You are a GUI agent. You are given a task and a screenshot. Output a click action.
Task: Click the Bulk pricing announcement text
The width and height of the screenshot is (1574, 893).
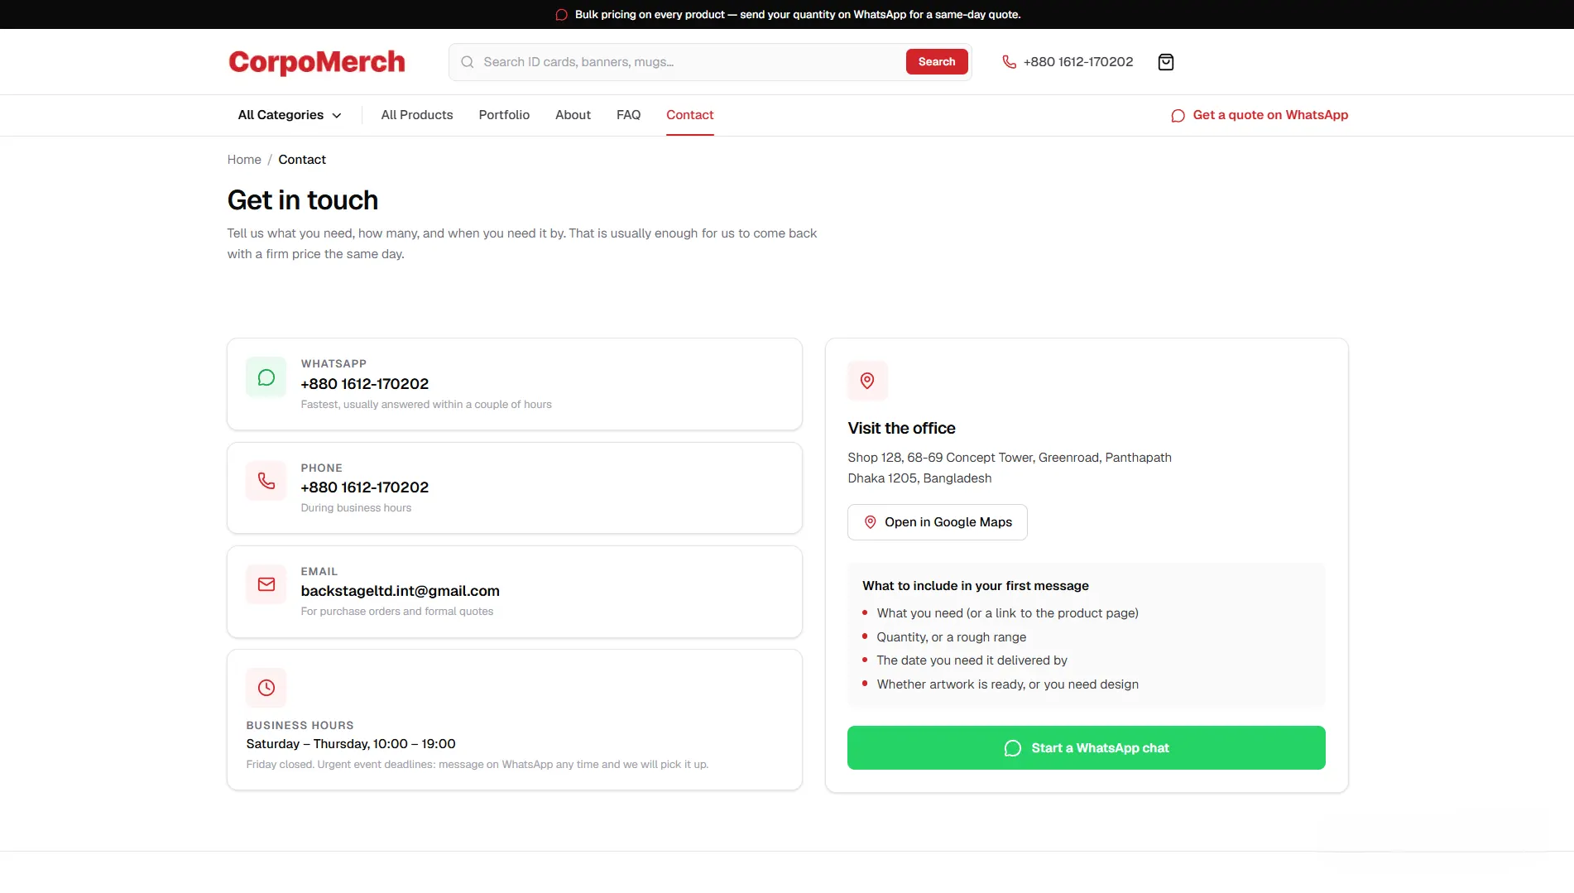798,15
